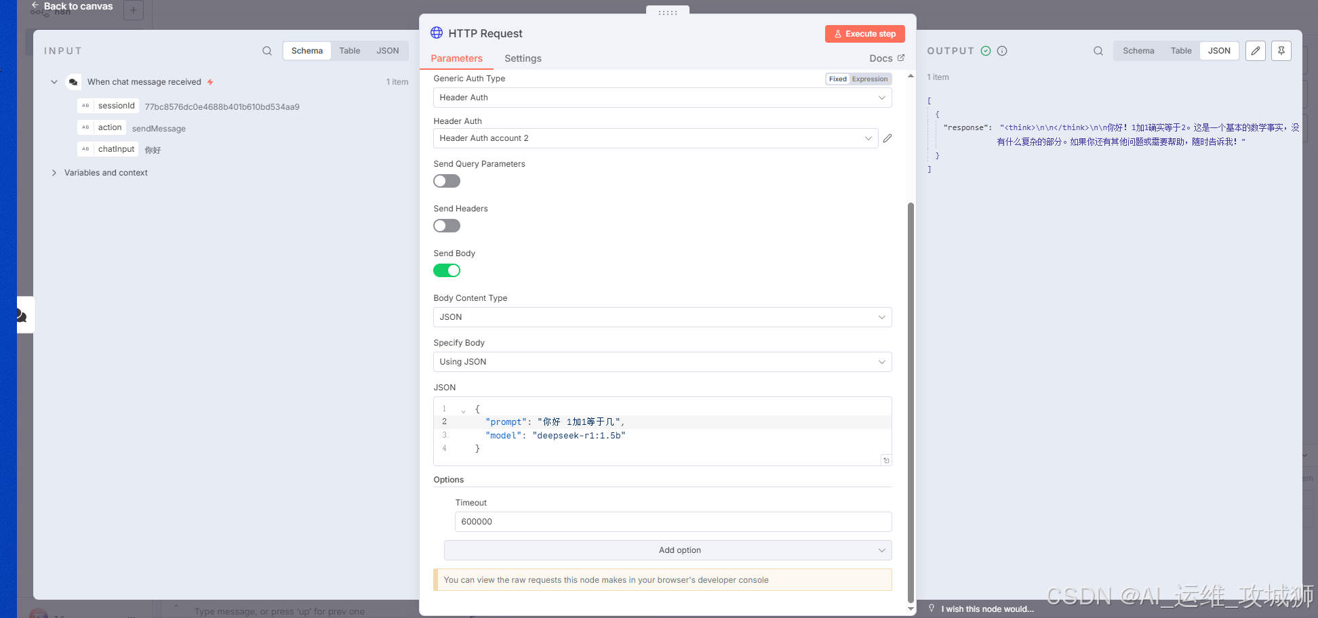Click the chatInput string type icon
Screen dimensions: 1318x618
tap(85, 149)
